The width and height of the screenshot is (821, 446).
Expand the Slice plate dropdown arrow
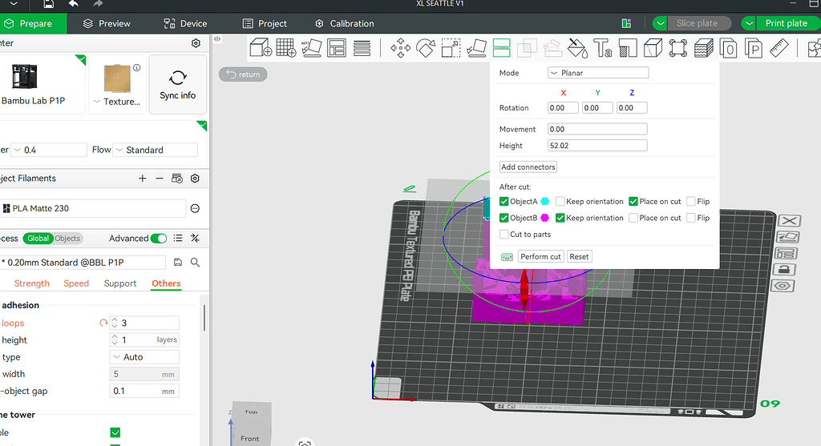coord(660,23)
